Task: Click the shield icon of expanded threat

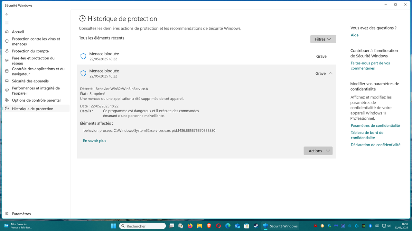Action: point(83,73)
